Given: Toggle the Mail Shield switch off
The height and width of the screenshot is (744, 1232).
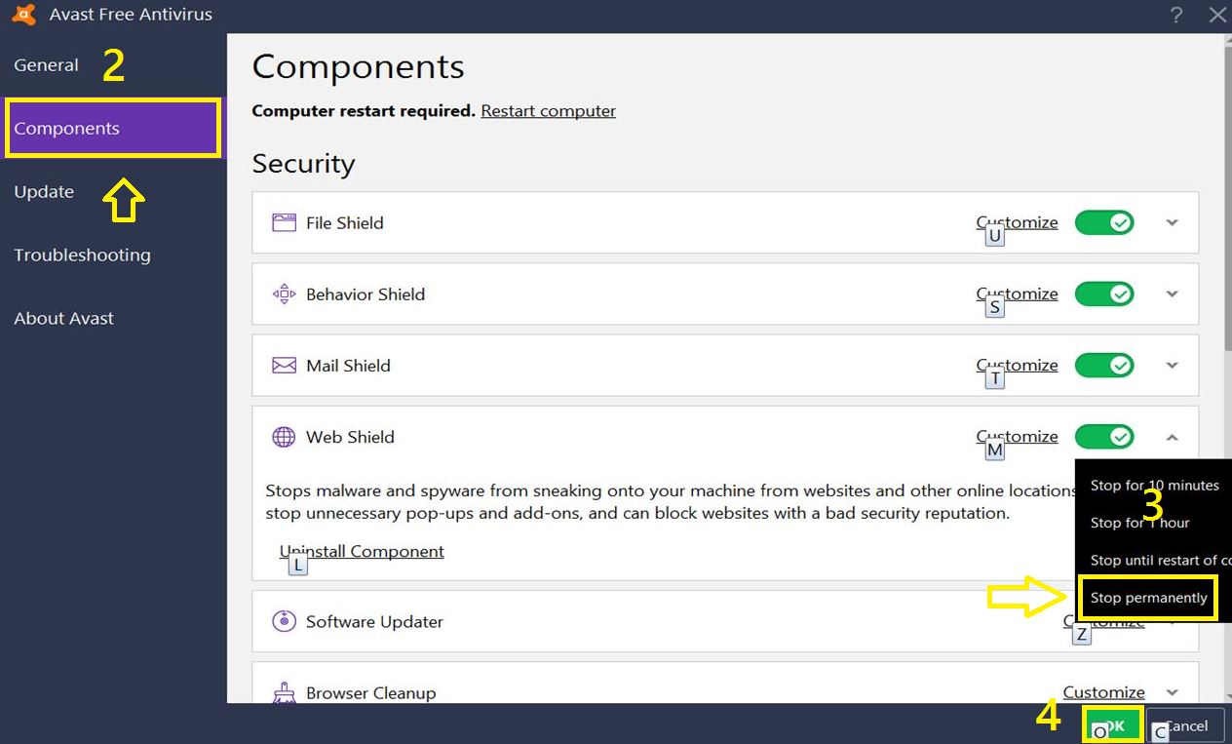Looking at the screenshot, I should coord(1104,366).
